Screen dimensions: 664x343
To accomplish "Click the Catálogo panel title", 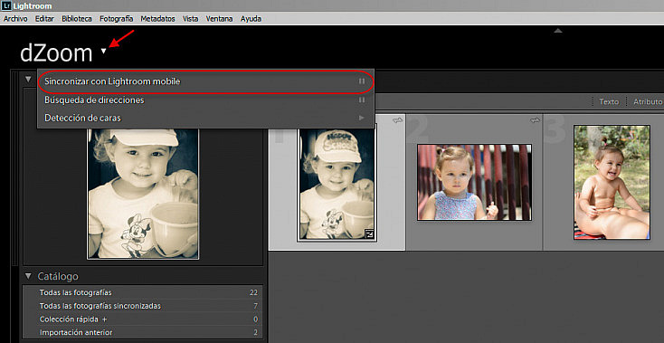I will (58, 276).
